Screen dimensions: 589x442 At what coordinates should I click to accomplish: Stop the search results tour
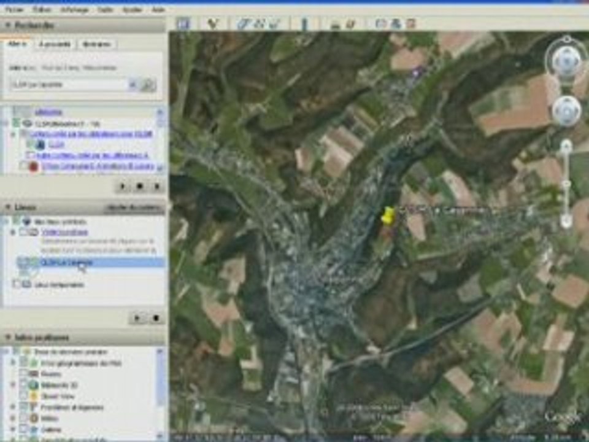[x=140, y=186]
